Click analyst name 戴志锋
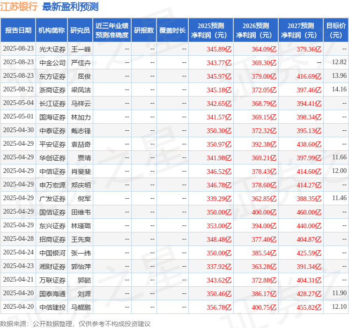Screen dimensions: 349x328 click(81, 130)
